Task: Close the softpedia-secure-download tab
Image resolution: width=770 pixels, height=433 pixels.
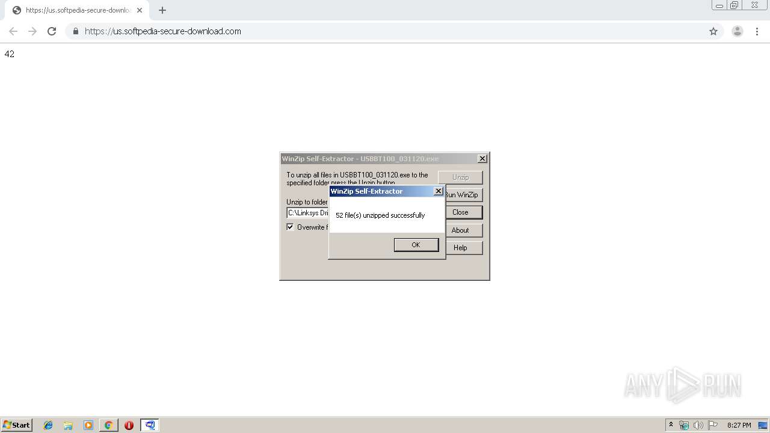Action: click(x=140, y=10)
